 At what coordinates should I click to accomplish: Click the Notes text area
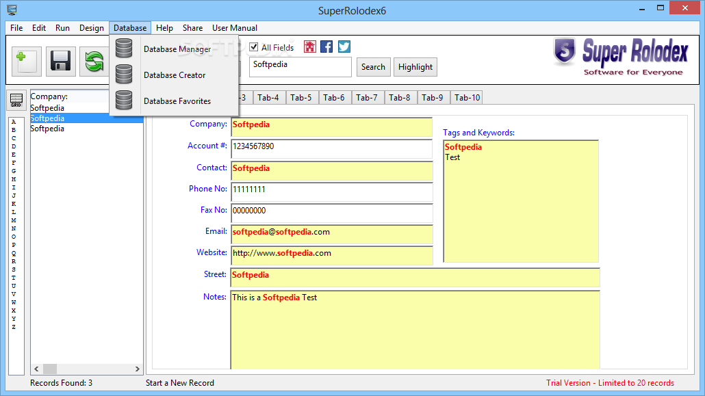pos(415,330)
